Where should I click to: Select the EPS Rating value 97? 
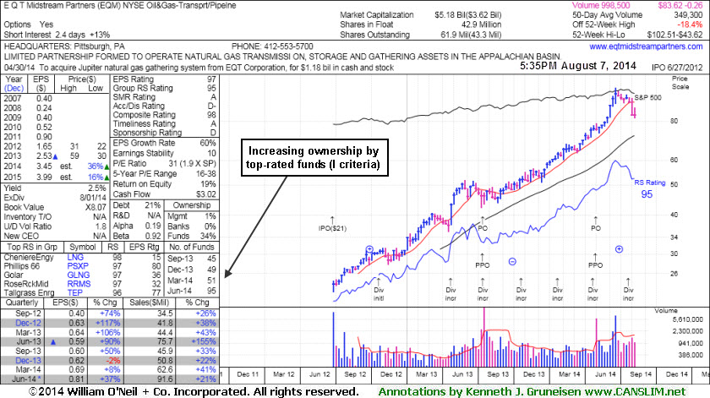coord(211,79)
